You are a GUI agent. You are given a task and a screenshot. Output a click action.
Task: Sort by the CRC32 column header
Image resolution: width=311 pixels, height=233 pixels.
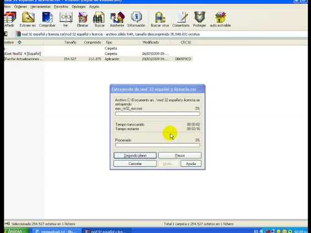(x=186, y=42)
